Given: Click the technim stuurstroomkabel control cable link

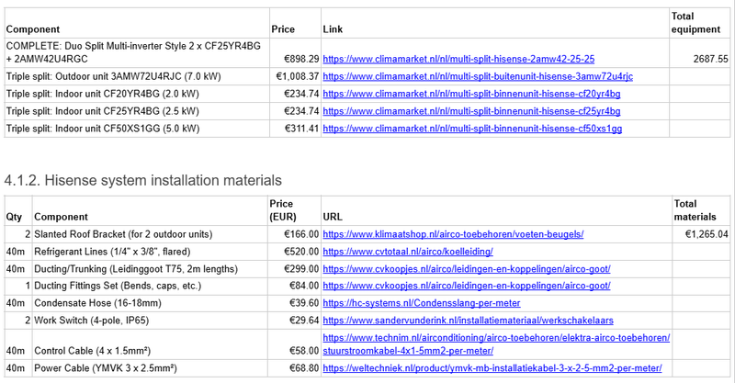Looking at the screenshot, I should click(x=496, y=344).
